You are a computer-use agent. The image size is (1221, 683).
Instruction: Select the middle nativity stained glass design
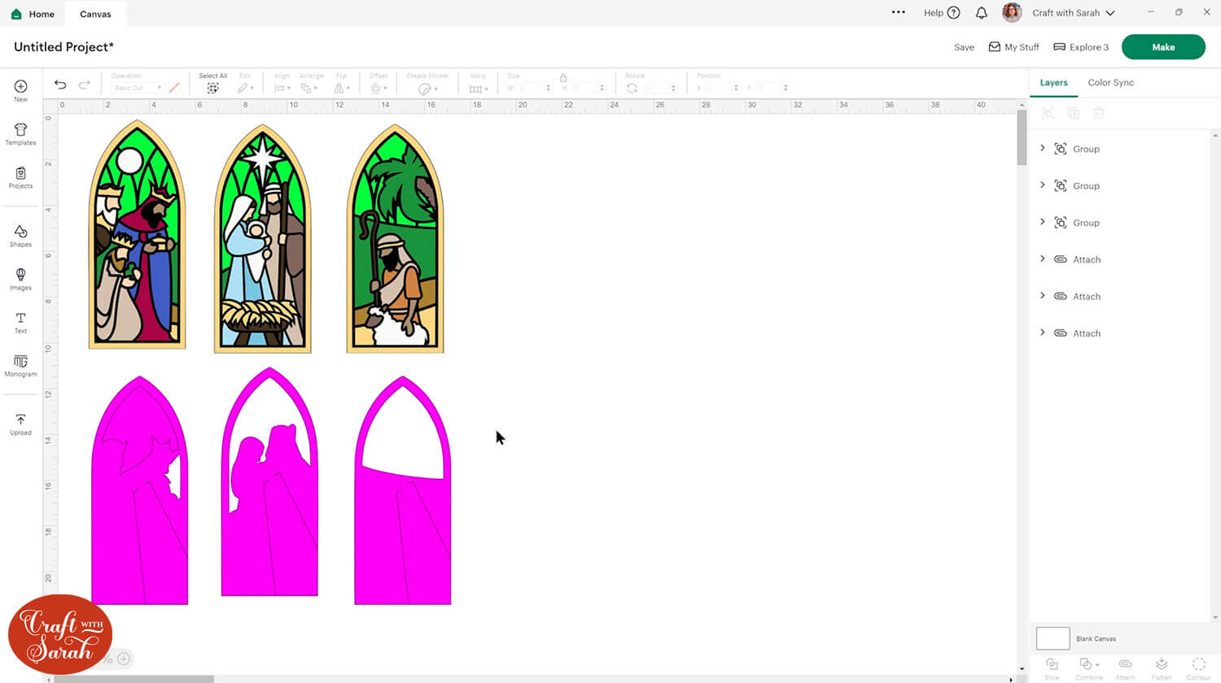pos(263,240)
